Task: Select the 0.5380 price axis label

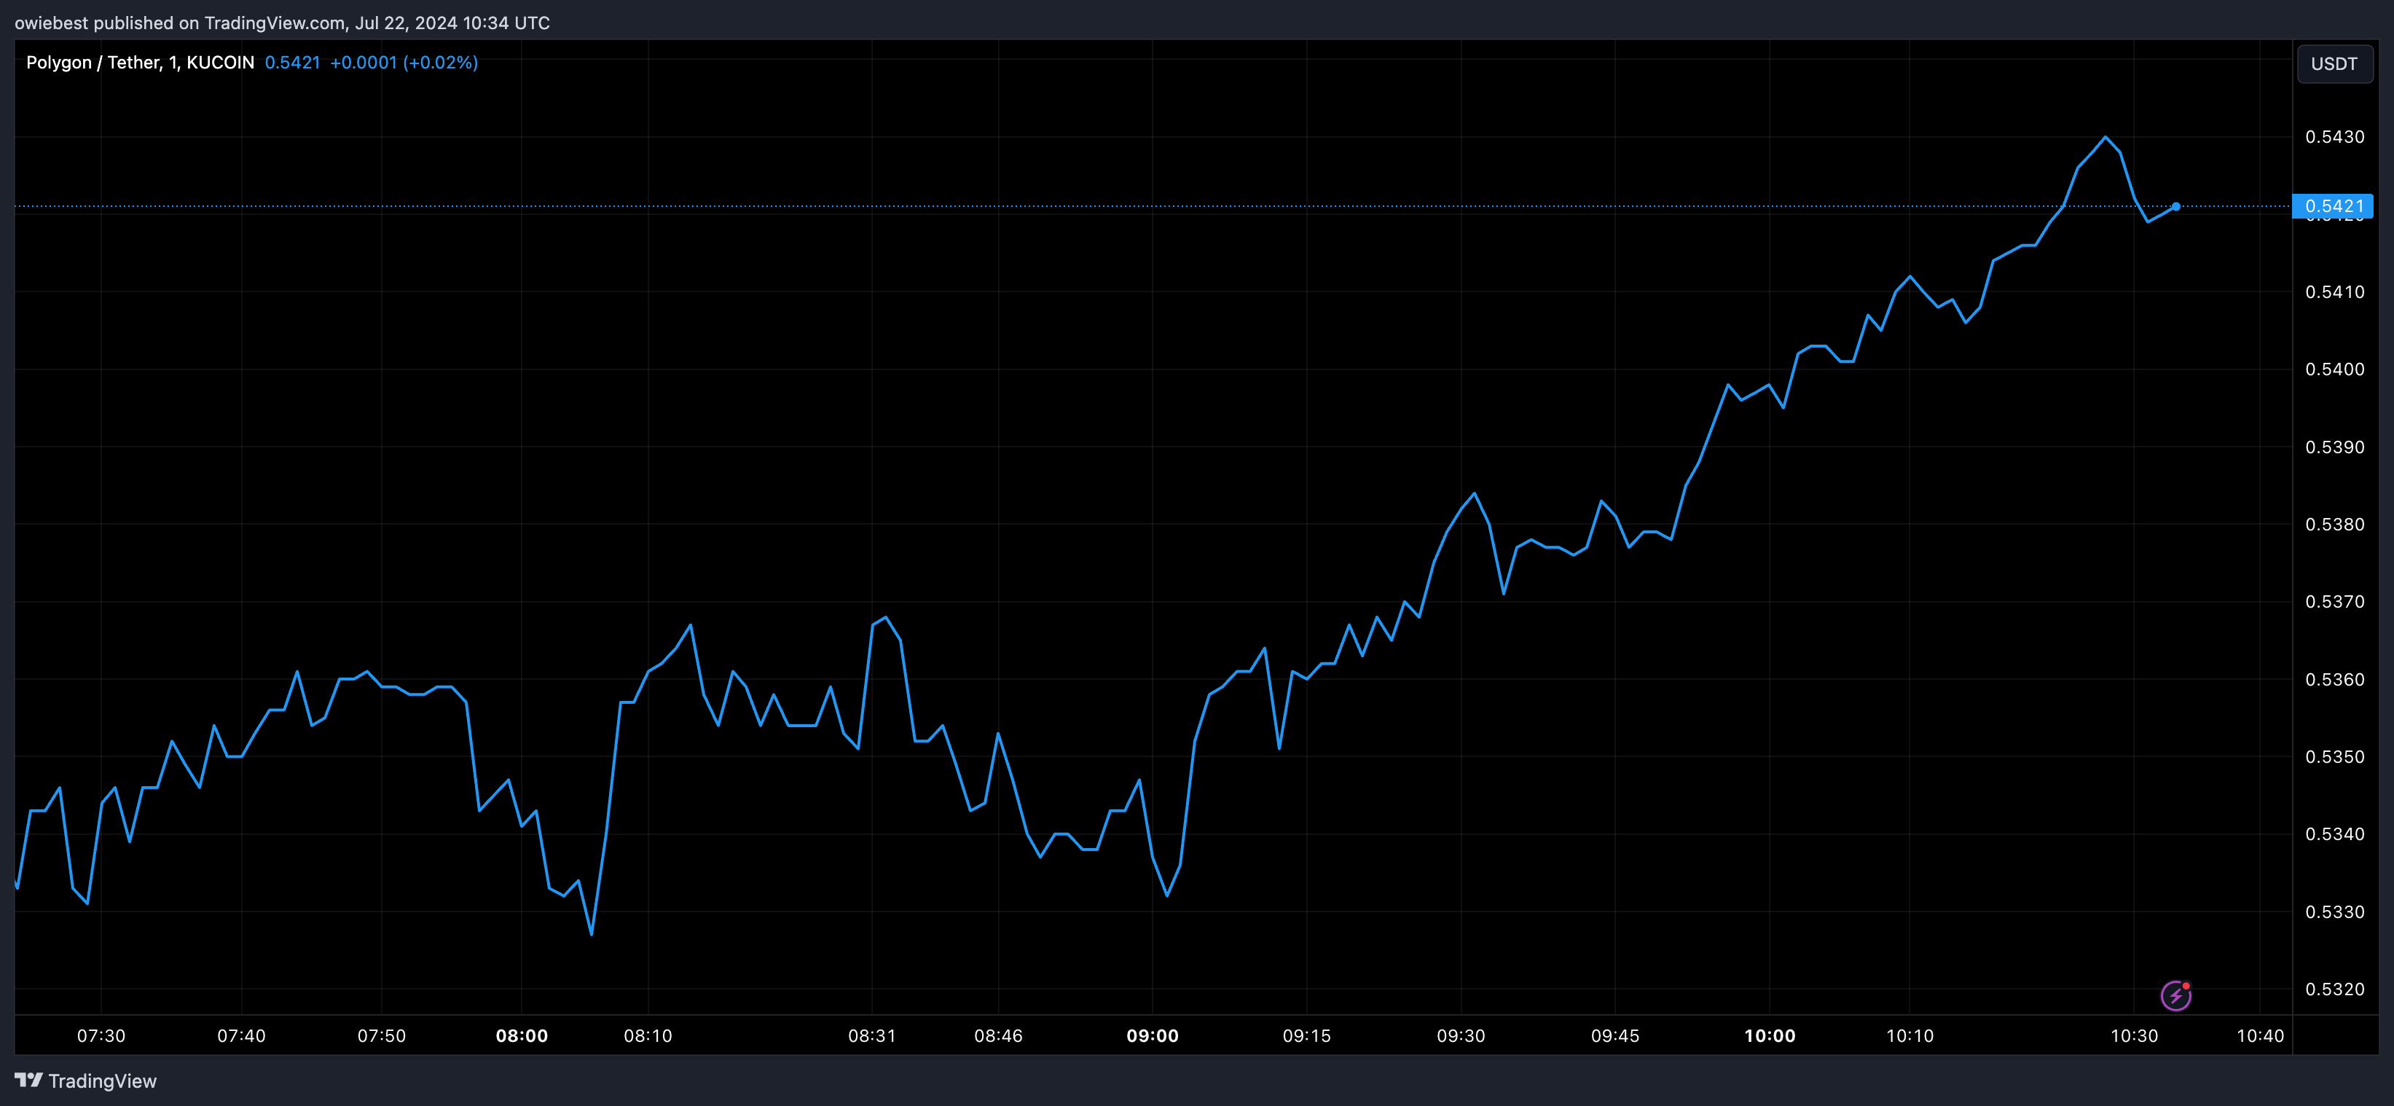Action: click(2334, 524)
